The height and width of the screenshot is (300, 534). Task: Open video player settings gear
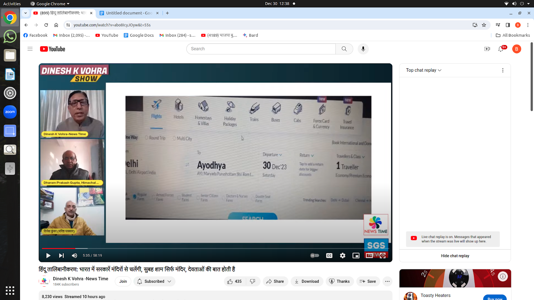pos(343,256)
